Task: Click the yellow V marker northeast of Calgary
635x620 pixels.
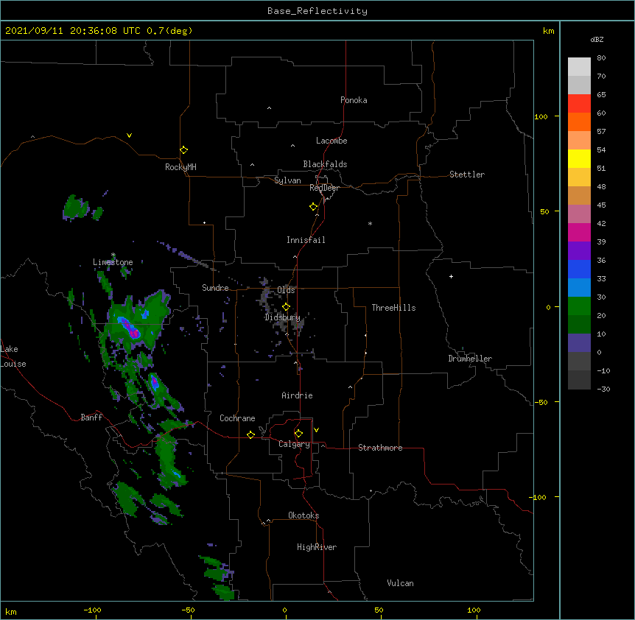Action: coord(316,430)
